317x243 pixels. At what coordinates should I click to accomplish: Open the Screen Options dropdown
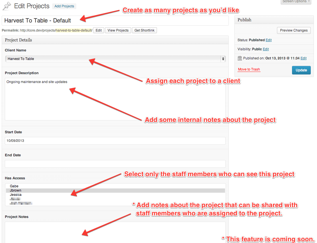tap(296, 2)
